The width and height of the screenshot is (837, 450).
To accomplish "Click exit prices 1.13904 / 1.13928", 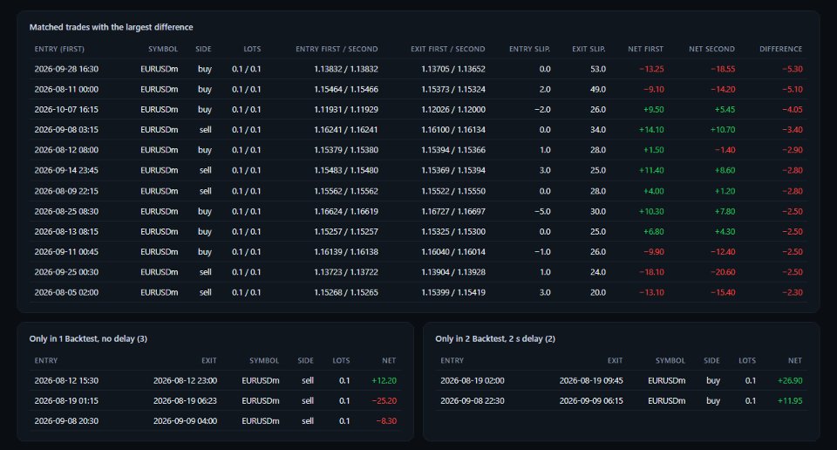I will tap(453, 272).
